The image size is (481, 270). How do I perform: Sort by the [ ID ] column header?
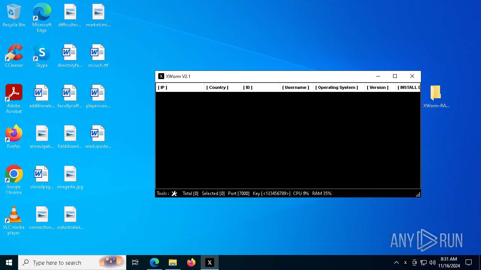(x=260, y=87)
